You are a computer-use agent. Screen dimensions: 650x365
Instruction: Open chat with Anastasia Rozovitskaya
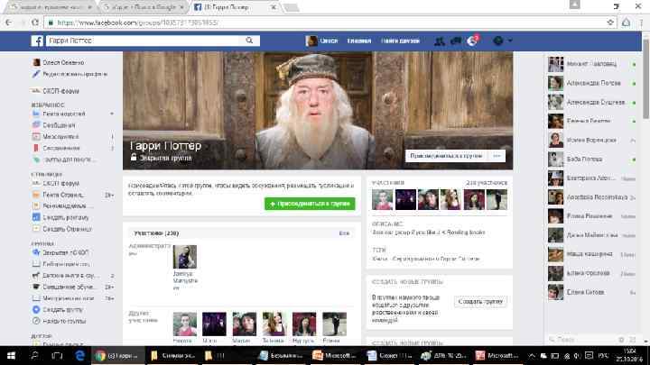[x=592, y=197]
